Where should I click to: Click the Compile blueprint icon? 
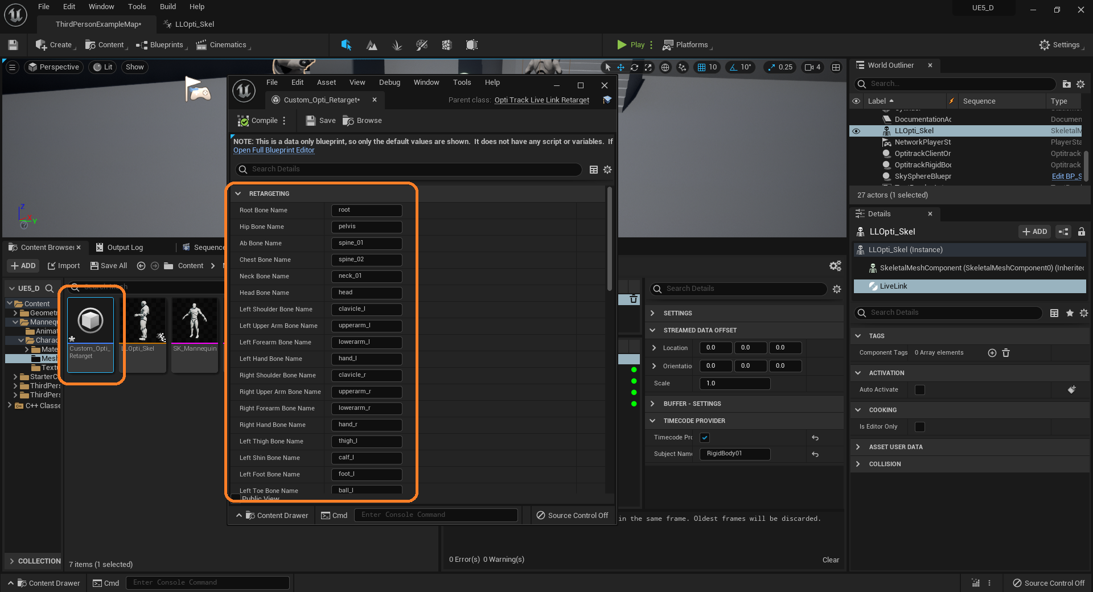[244, 121]
